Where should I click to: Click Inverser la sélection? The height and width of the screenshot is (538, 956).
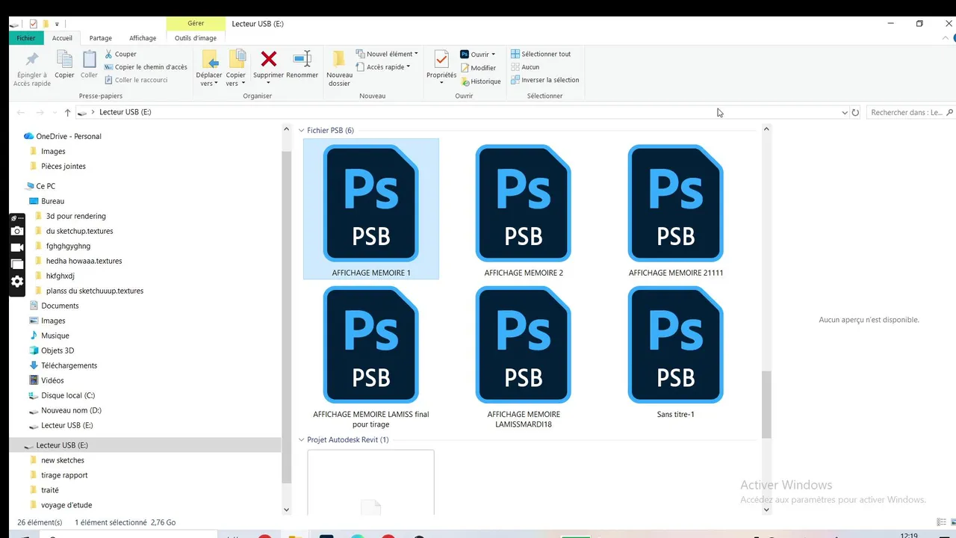(544, 80)
